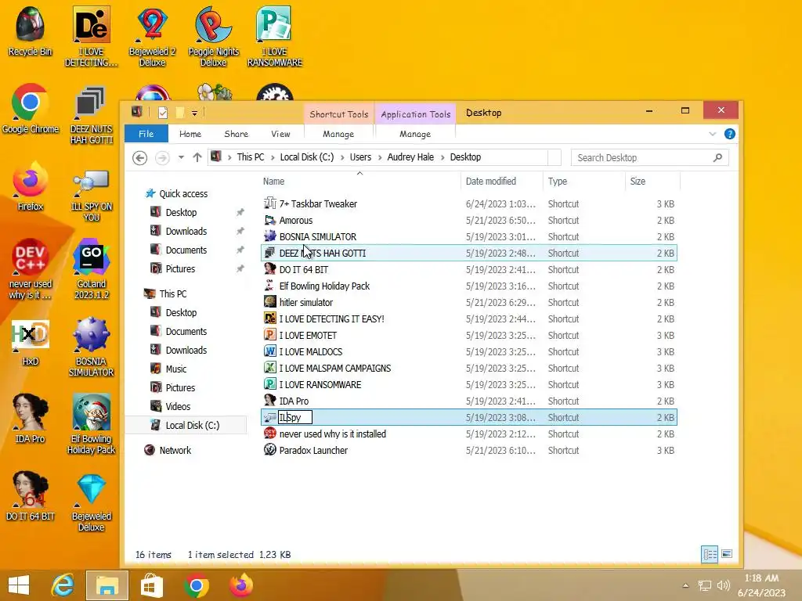This screenshot has width=802, height=601.
Task: Select the Dev C++ 'never used' desktop icon
Action: [x=31, y=269]
